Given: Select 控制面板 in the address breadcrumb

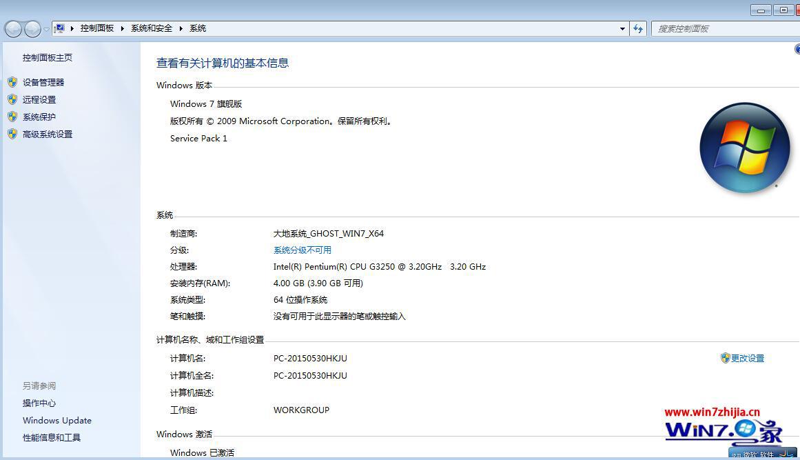Looking at the screenshot, I should [x=97, y=28].
